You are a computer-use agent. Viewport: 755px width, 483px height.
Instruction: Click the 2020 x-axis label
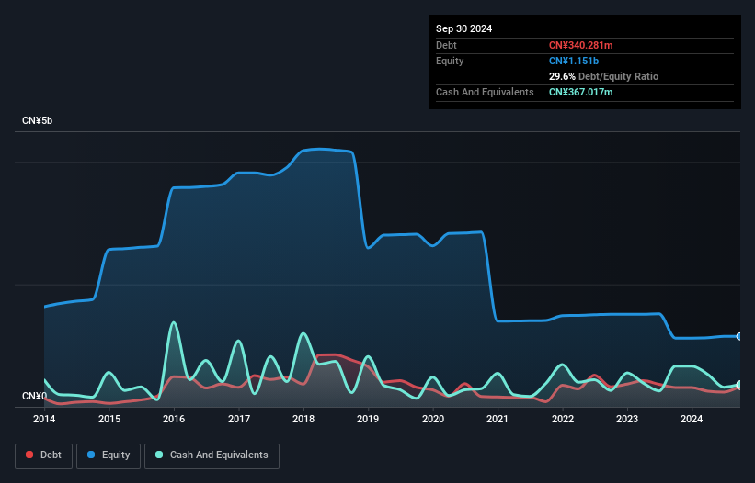(x=433, y=419)
